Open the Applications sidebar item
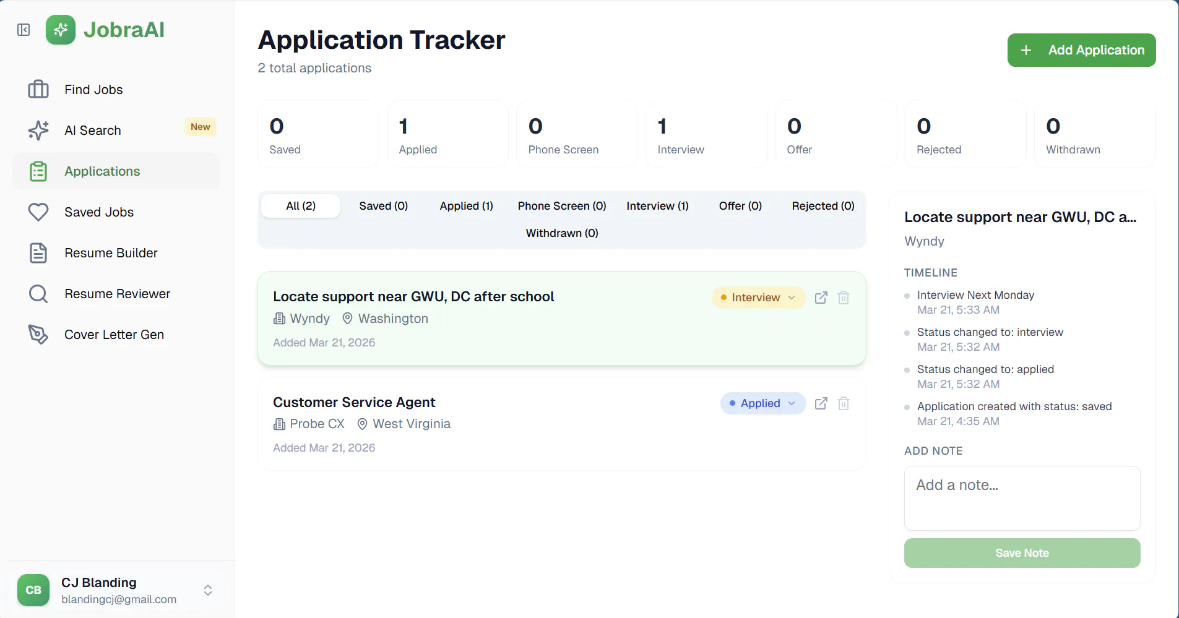The height and width of the screenshot is (618, 1179). pyautogui.click(x=116, y=171)
